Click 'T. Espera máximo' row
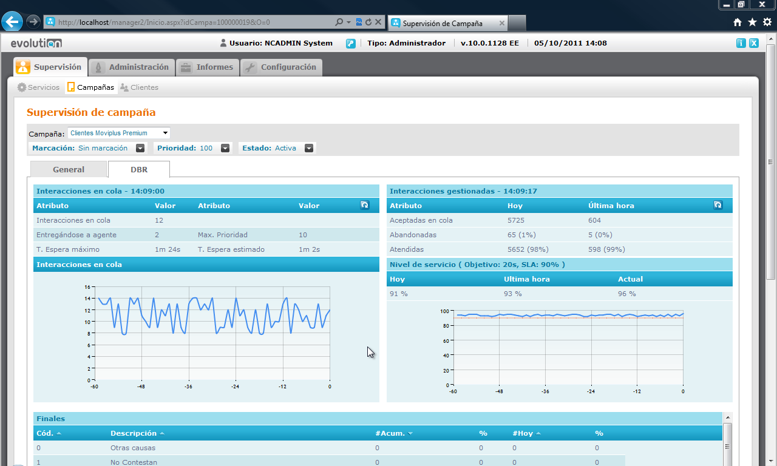This screenshot has width=777, height=466. point(206,249)
